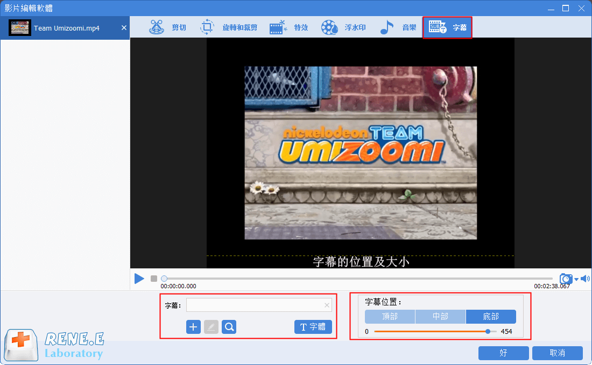Mute audio with the speaker icon
The height and width of the screenshot is (365, 592).
coord(585,279)
